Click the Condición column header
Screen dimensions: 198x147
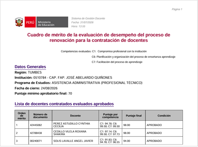pyautogui.click(x=164, y=116)
